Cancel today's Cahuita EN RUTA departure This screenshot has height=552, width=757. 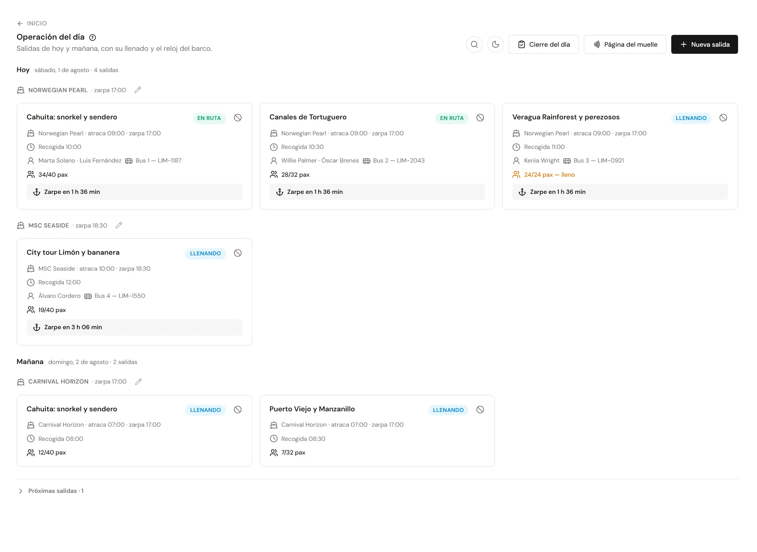[238, 118]
